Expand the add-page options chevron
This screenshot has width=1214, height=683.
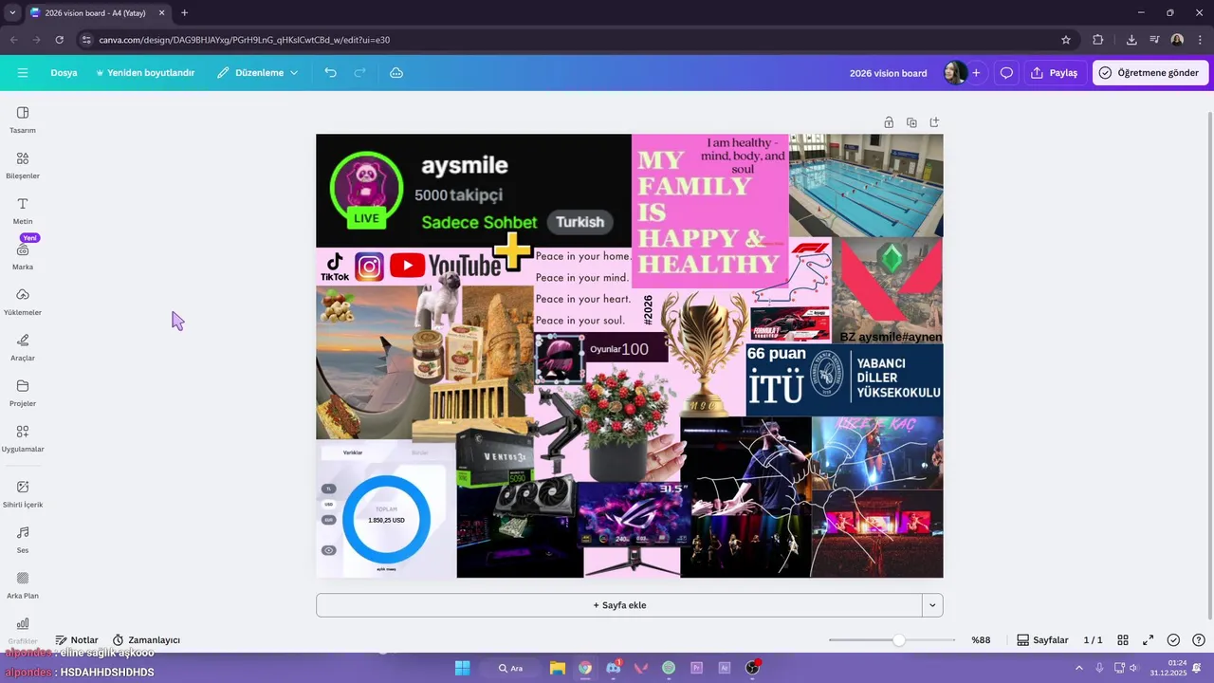pos(932,605)
